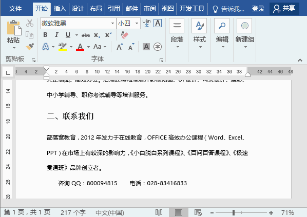Viewport: 307px width, 217px height.
Task: Click the language 中文(中国) status
Action: pos(110,212)
